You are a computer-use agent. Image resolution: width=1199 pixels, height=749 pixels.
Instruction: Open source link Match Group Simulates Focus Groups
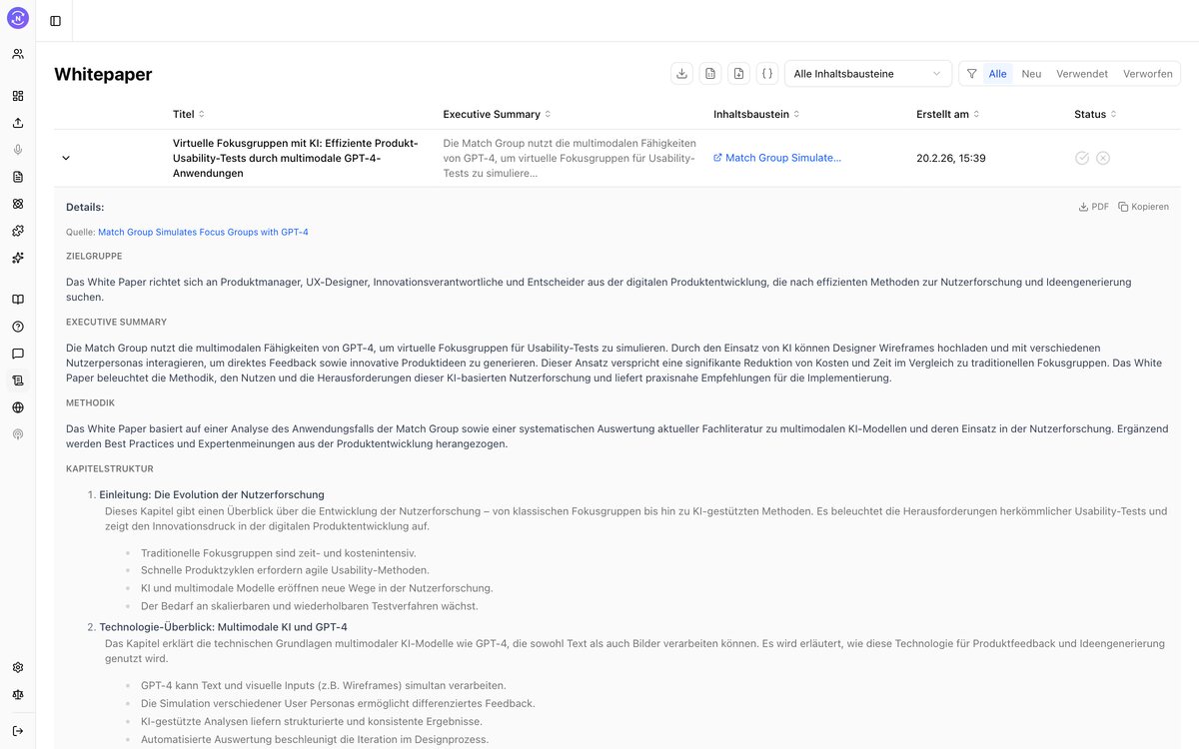[x=203, y=232]
